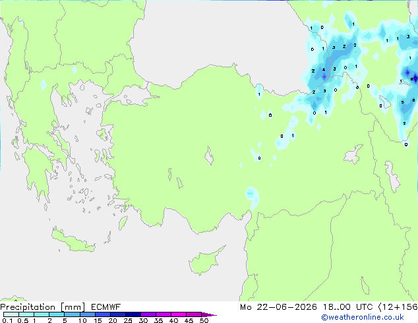Click the legend label '0.1'
Screen dimensions: 418x323
tap(7, 320)
